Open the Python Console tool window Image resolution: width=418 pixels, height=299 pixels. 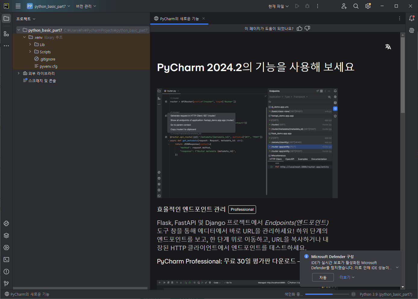tap(6, 223)
